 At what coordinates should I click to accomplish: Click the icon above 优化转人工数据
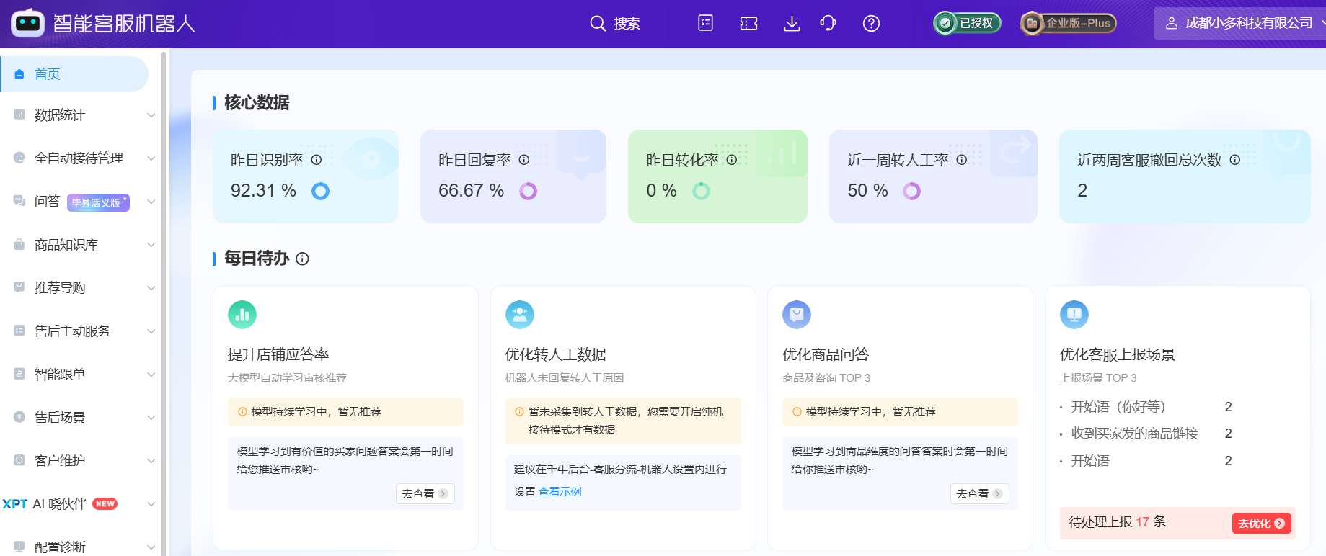click(520, 315)
